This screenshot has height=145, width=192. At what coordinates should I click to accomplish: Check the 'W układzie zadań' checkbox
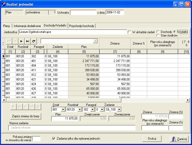click(x=129, y=32)
